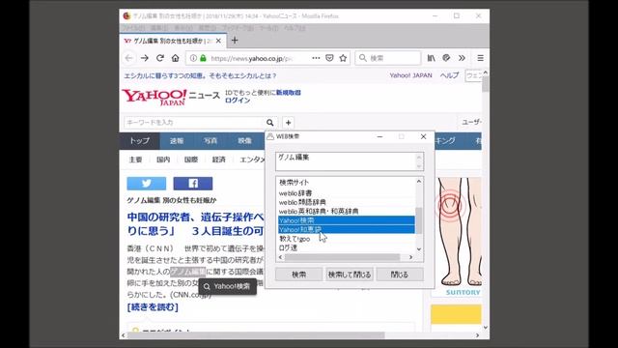
Task: Open the Firefox home page icon
Action: tap(176, 58)
